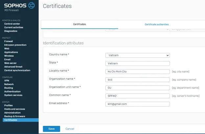The width and height of the screenshot is (205, 134).
Task: Select the Organization unit name field
Action: pos(137,88)
